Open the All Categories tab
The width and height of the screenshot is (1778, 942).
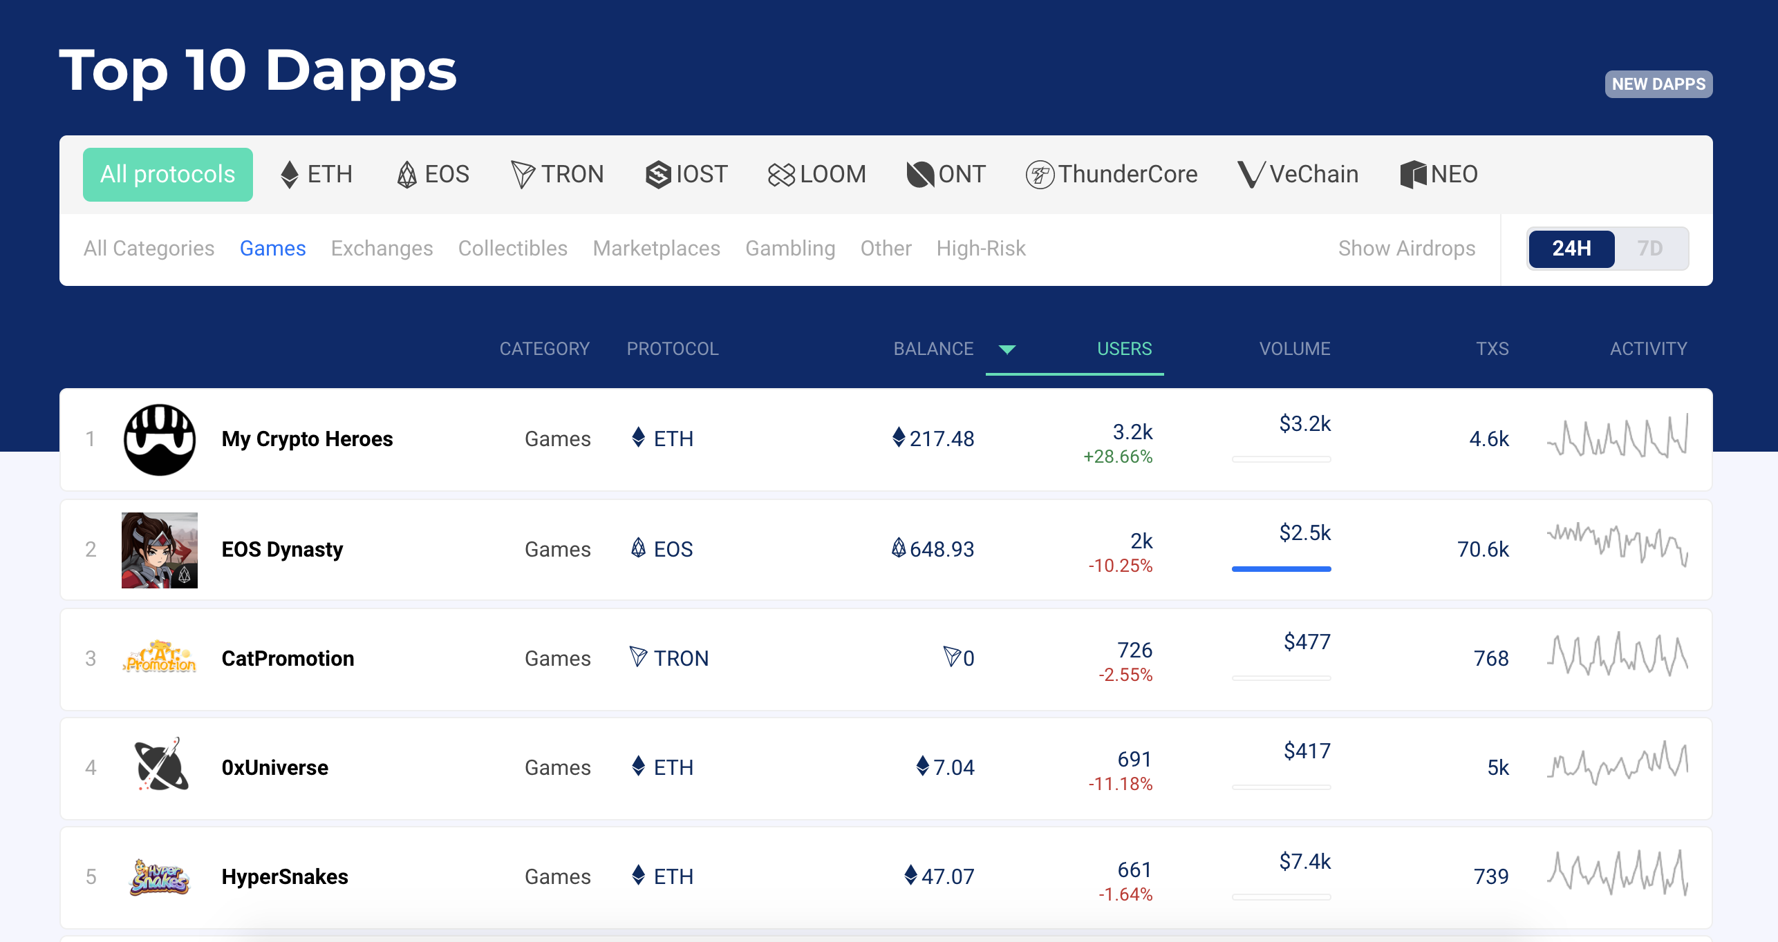pyautogui.click(x=149, y=249)
